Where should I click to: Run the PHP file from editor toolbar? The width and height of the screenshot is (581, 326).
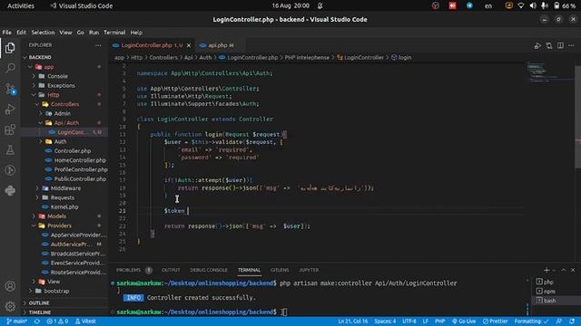point(537,45)
